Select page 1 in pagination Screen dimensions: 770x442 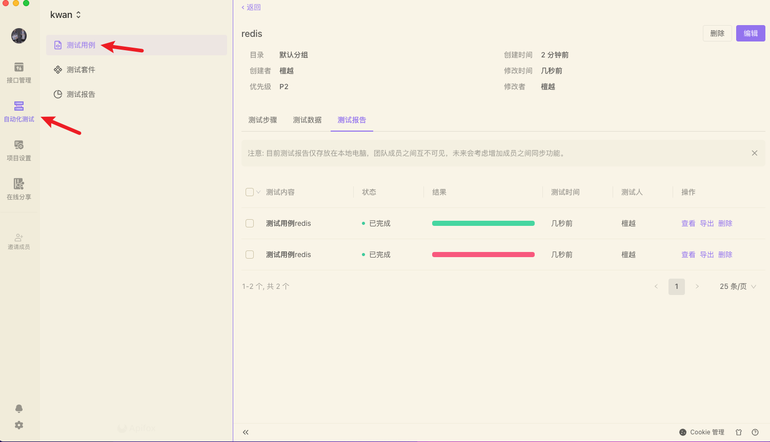(677, 286)
